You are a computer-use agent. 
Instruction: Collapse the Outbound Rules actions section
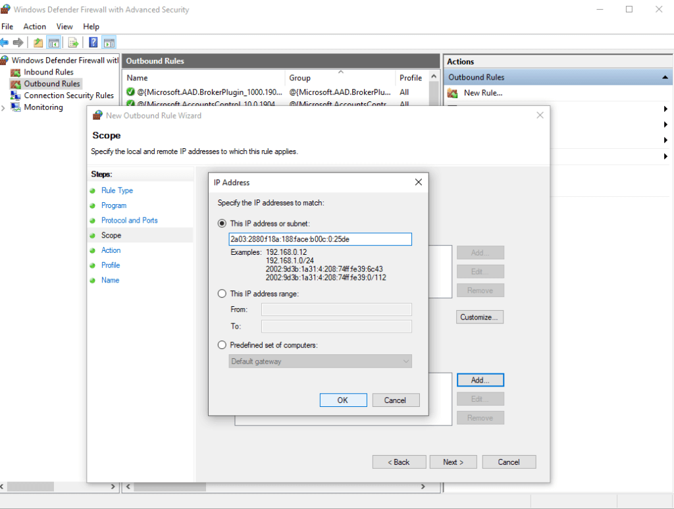point(665,78)
